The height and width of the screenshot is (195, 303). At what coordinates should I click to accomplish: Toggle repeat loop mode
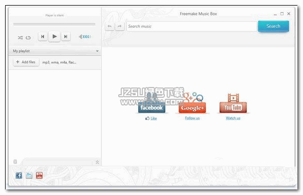click(28, 37)
